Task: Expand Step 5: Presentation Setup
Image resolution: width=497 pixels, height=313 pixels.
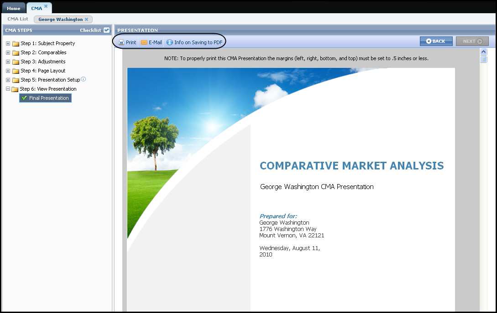Action: 8,80
